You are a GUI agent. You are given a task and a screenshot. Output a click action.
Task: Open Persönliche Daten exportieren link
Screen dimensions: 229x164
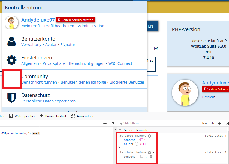click(x=49, y=101)
